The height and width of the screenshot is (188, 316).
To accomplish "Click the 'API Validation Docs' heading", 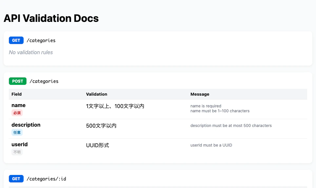I will pyautogui.click(x=51, y=18).
